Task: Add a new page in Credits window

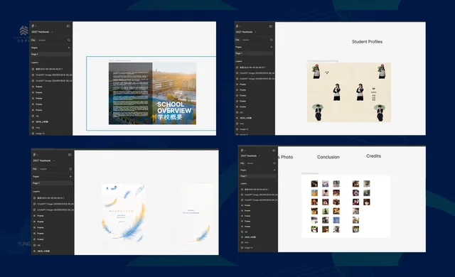Action: click(274, 170)
